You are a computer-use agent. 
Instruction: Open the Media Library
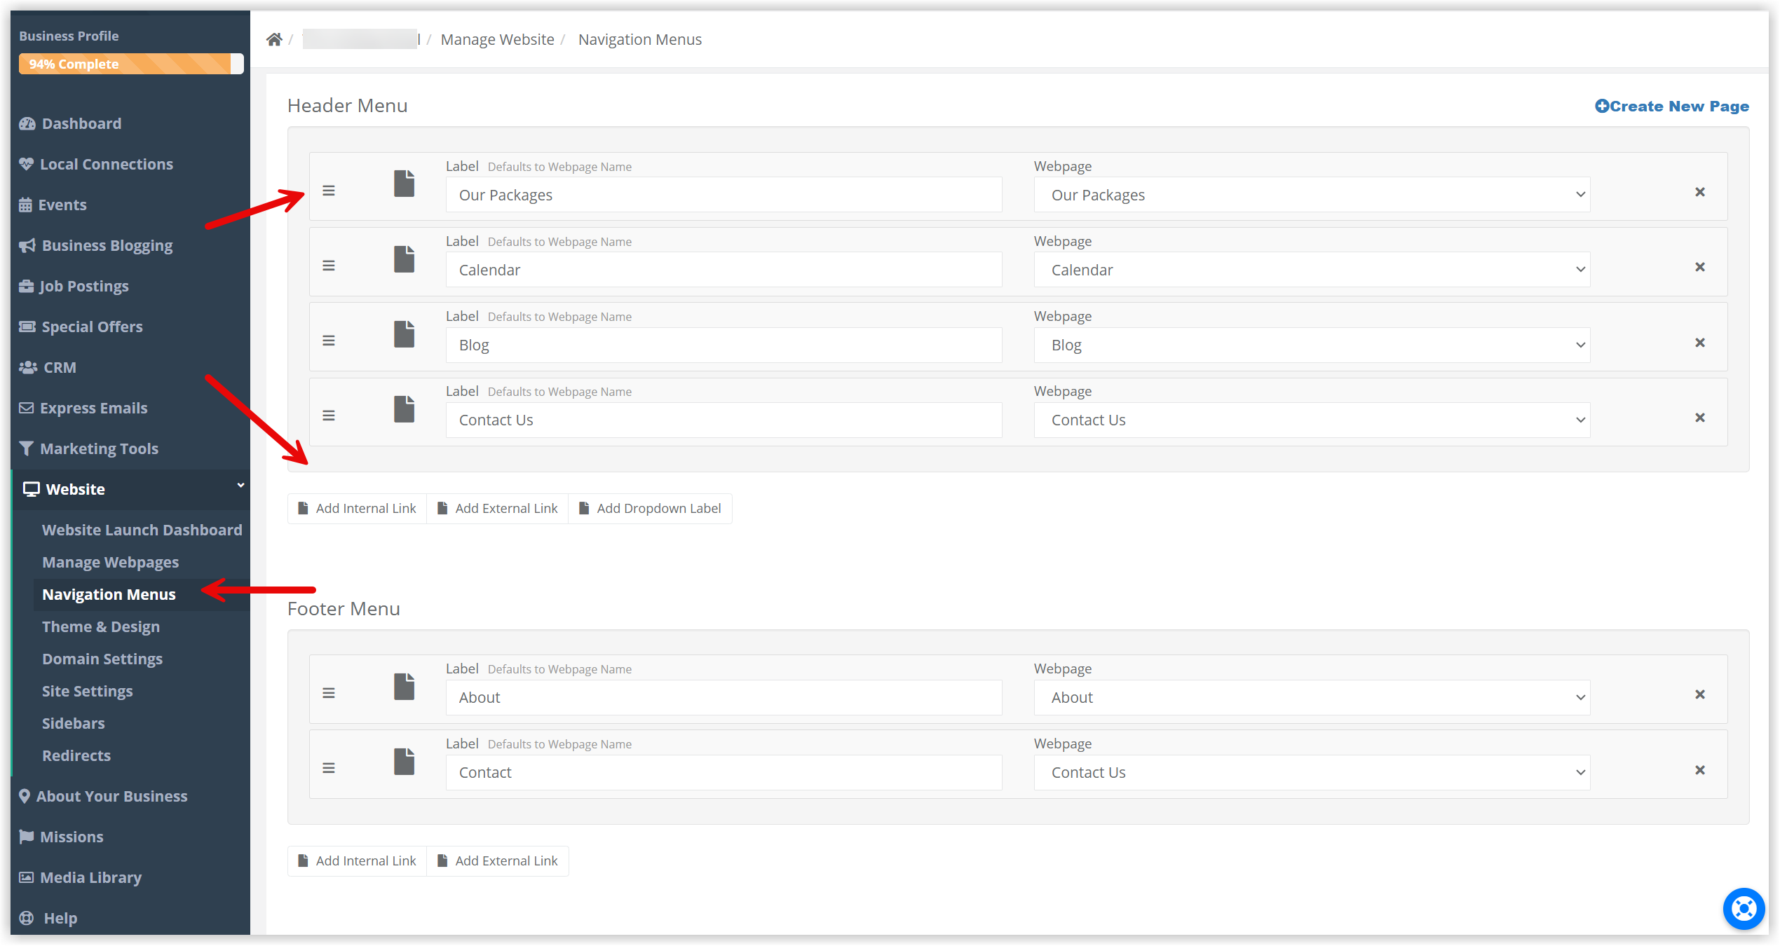(x=90, y=877)
